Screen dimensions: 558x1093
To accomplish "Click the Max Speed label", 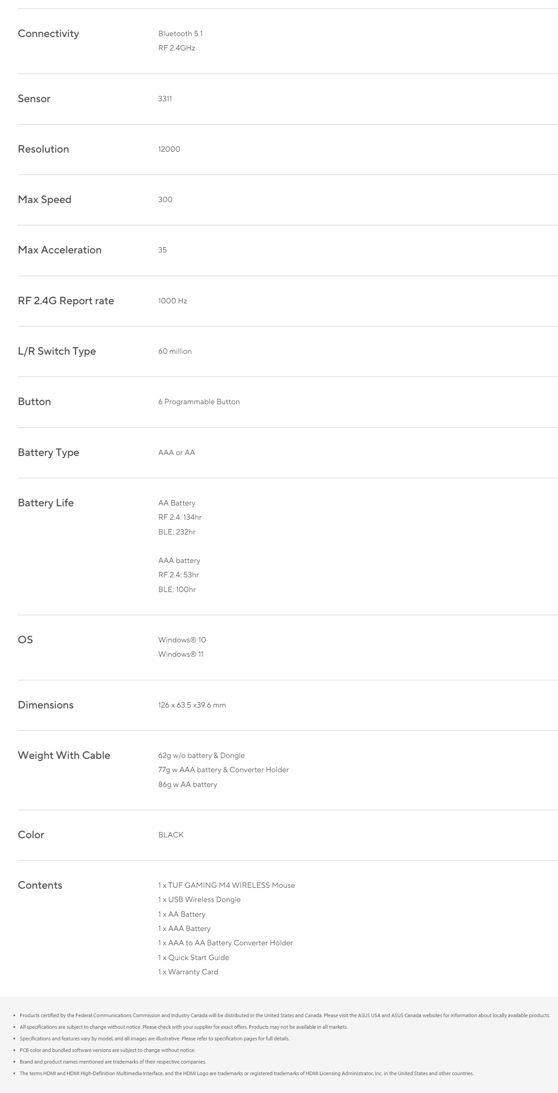I will point(45,199).
